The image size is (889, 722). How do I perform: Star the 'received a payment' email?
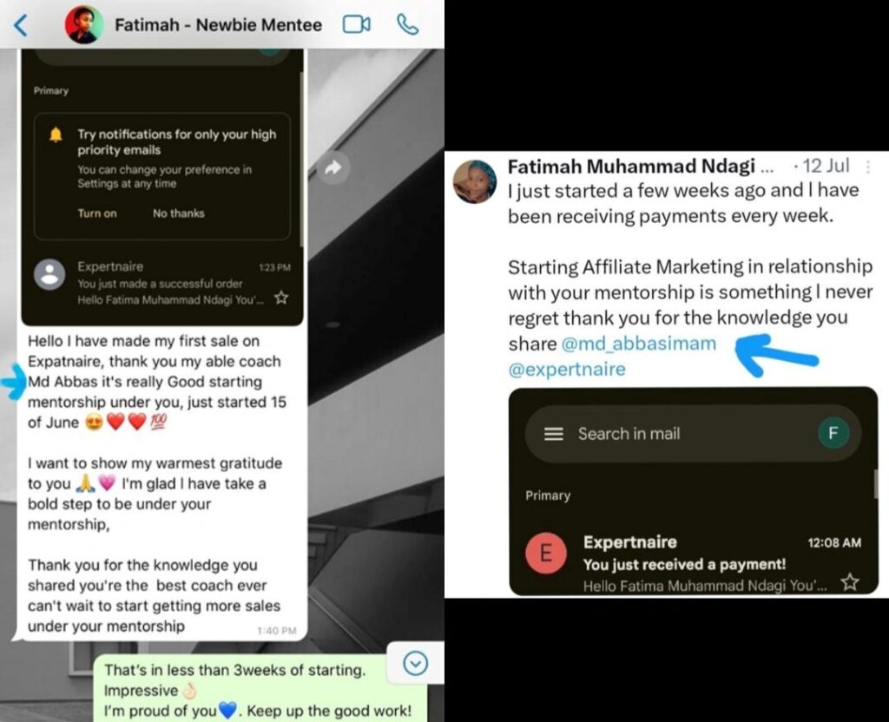[x=850, y=582]
